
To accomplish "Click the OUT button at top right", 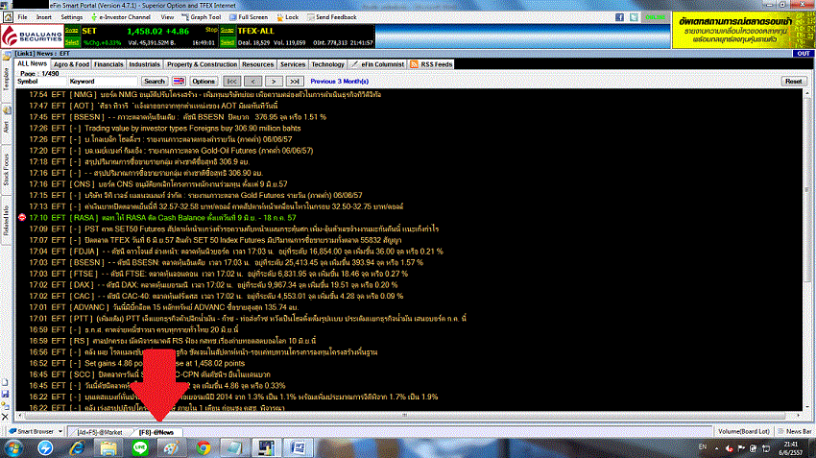I will tap(804, 54).
